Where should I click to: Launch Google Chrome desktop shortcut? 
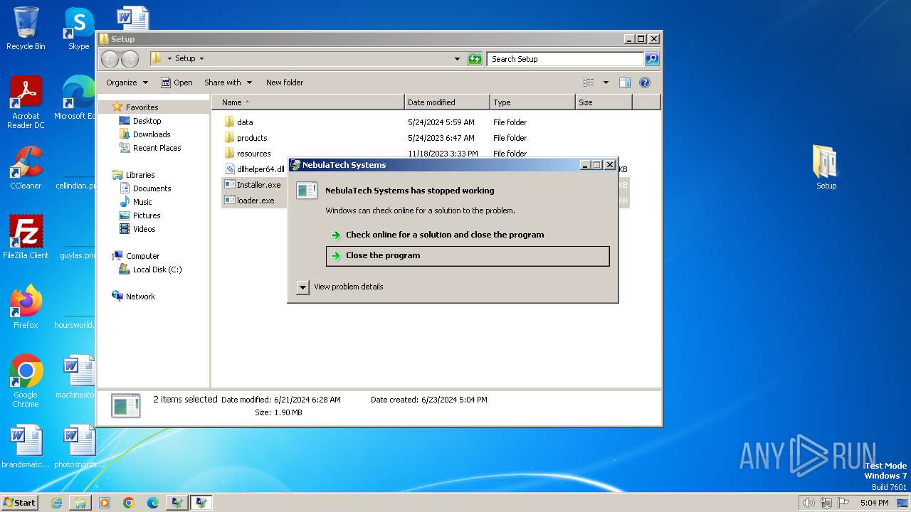(x=26, y=380)
